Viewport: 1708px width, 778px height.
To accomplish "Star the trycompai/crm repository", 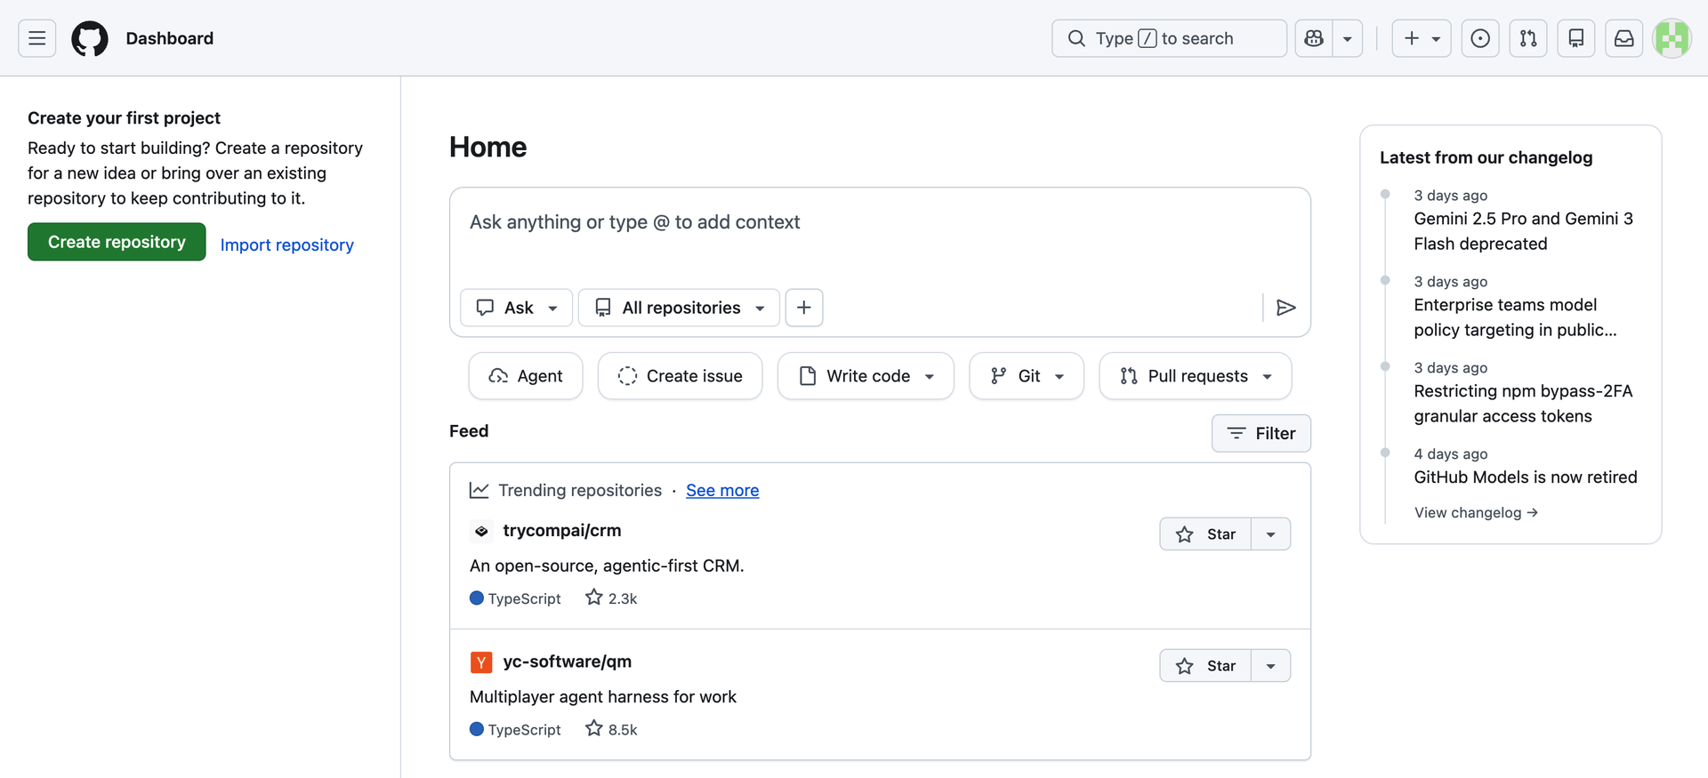I will click(x=1205, y=534).
